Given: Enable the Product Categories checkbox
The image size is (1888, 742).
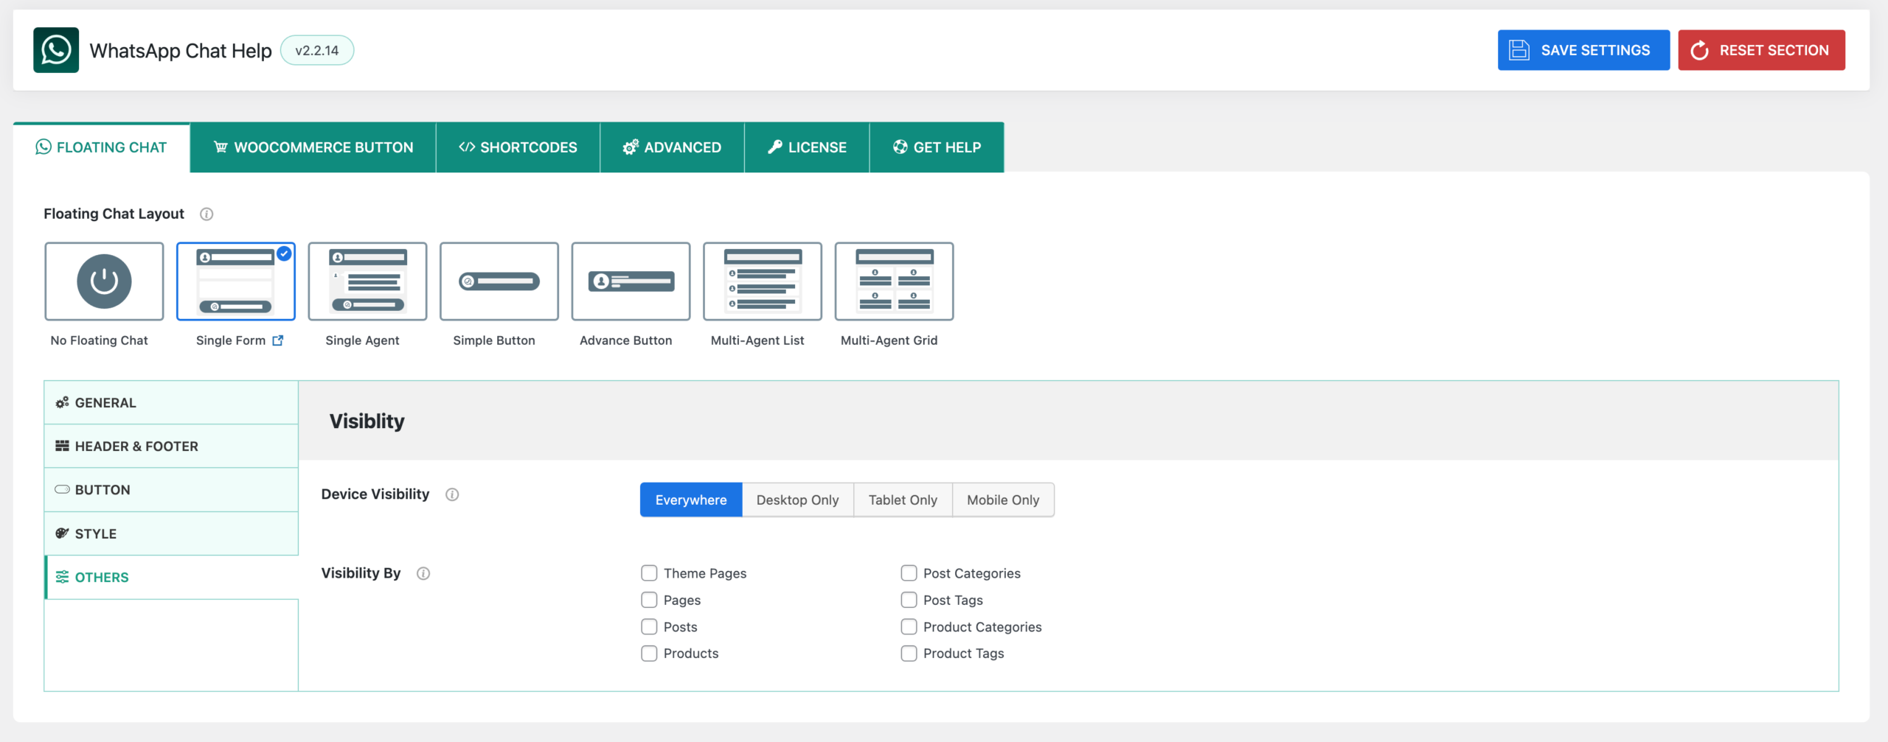Looking at the screenshot, I should click(x=909, y=626).
